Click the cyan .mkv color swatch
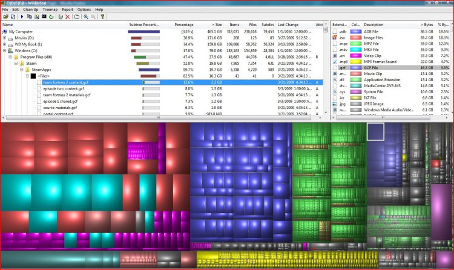This screenshot has width=454, height=270. (x=356, y=50)
